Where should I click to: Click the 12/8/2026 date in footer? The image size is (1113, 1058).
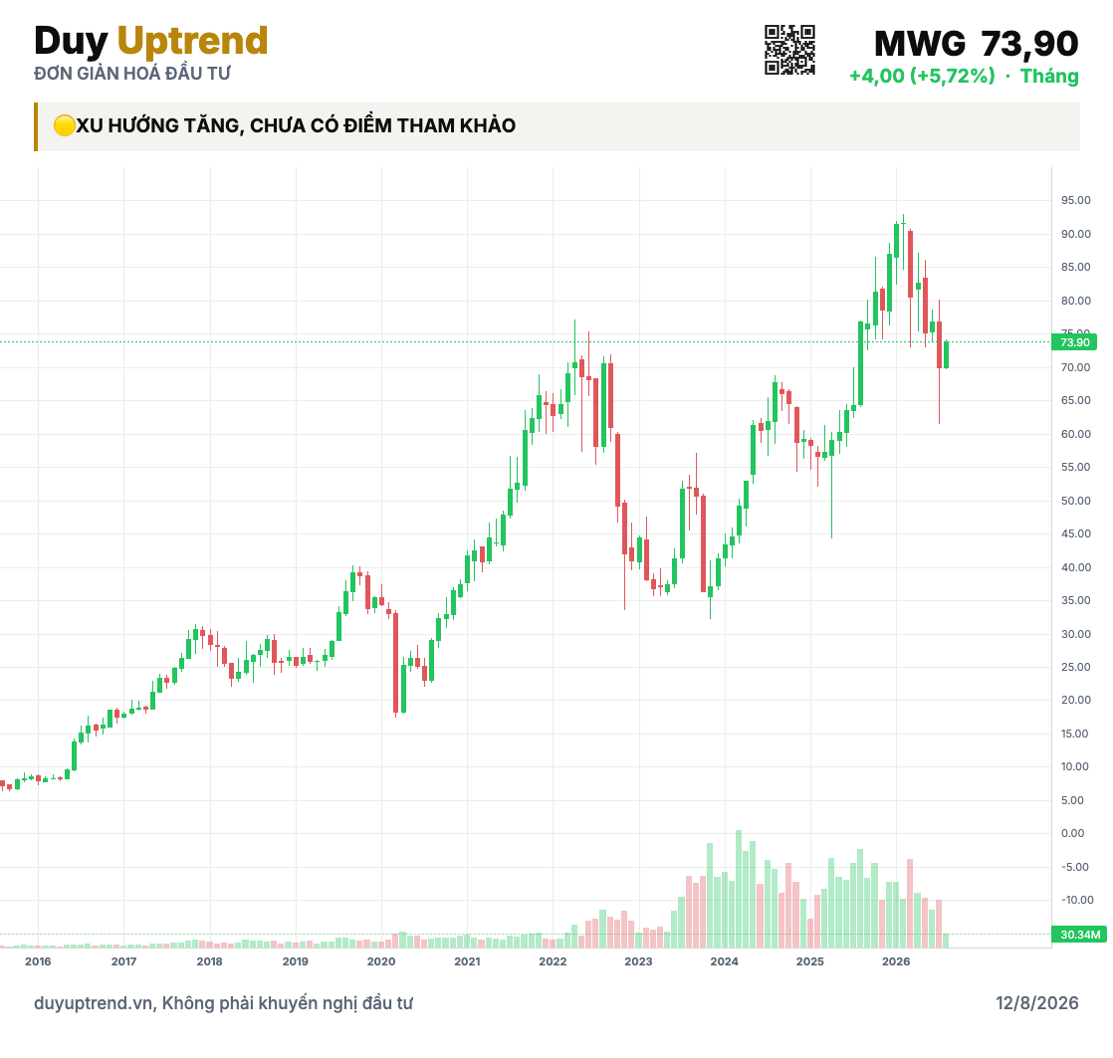point(1036,1003)
